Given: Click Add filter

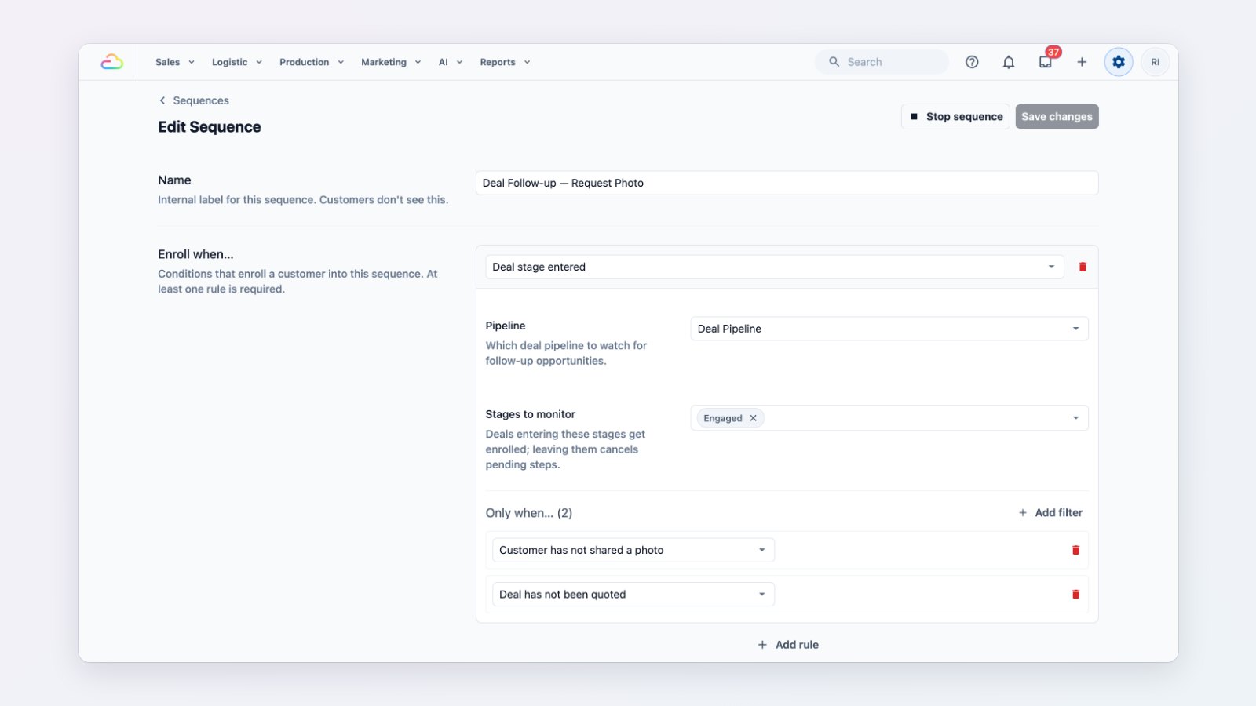Looking at the screenshot, I should coord(1050,513).
